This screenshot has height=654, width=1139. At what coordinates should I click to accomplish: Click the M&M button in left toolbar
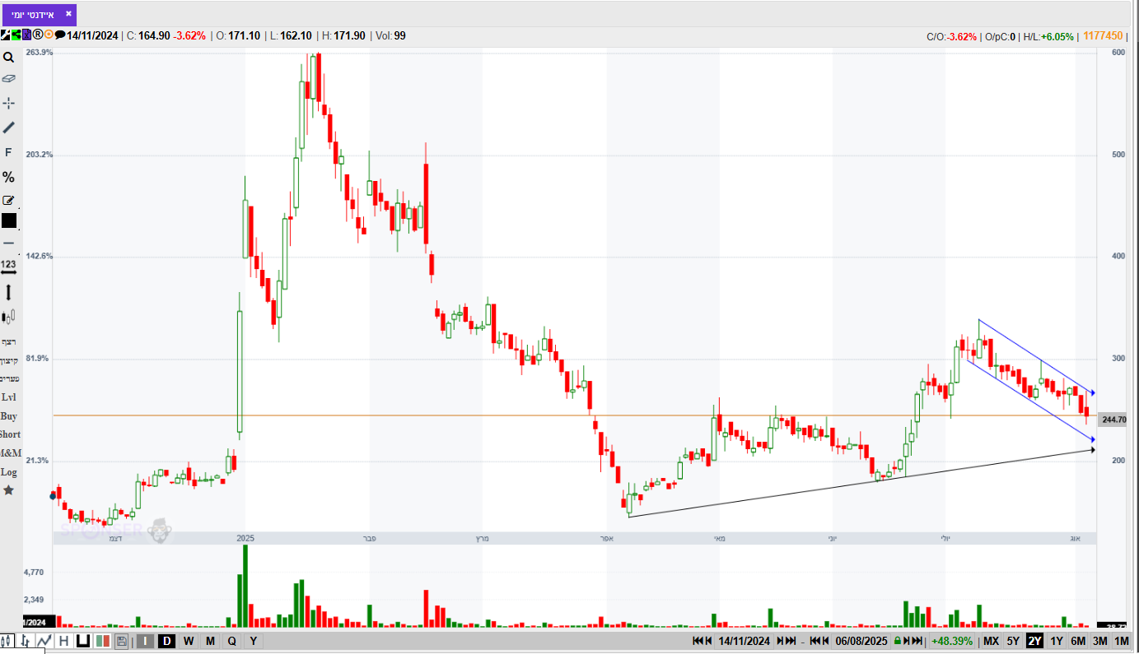[x=10, y=453]
